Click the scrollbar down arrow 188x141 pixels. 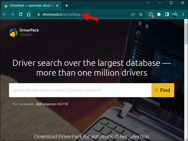click(186, 139)
